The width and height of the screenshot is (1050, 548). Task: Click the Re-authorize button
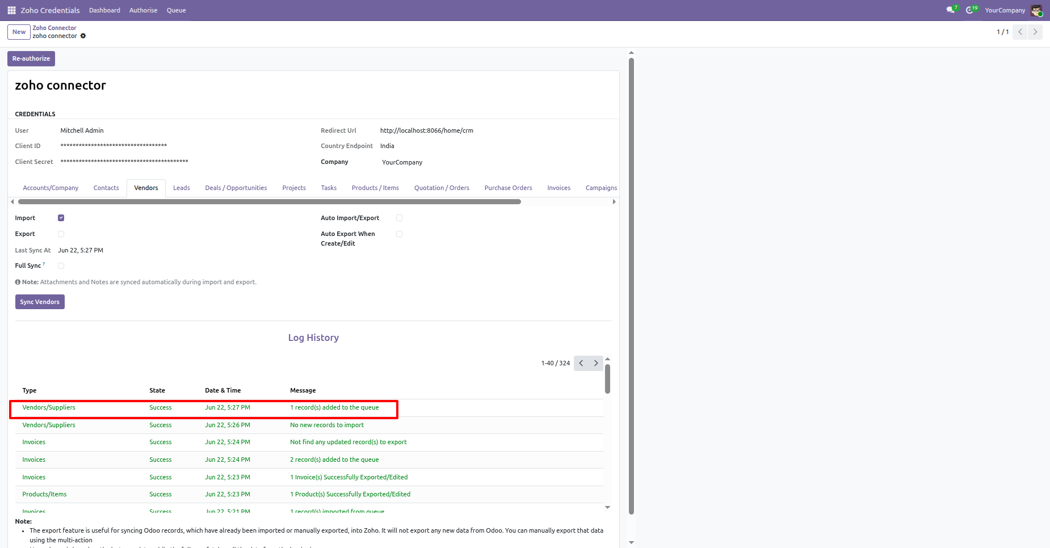tap(31, 58)
